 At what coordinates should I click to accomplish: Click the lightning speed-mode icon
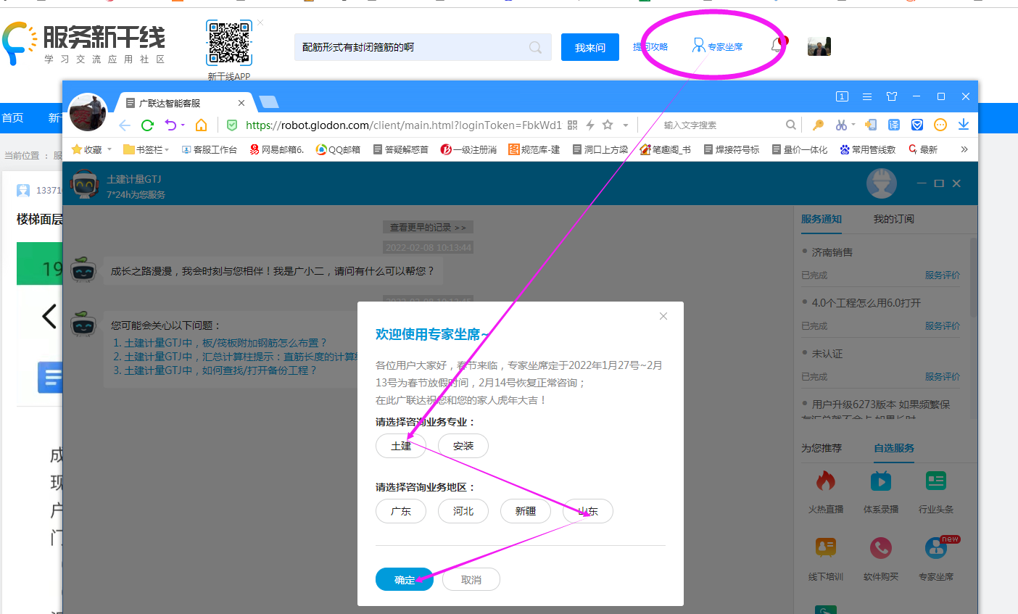[590, 125]
